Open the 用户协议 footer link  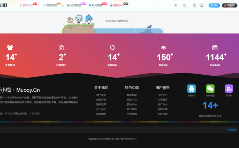pos(101,95)
